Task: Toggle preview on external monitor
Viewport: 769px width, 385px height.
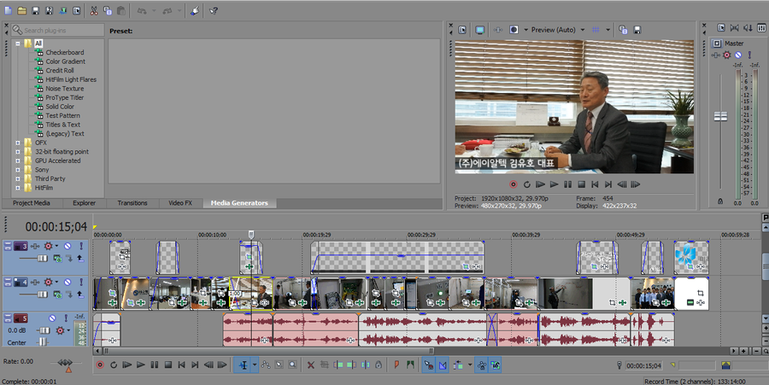Action: [479, 30]
